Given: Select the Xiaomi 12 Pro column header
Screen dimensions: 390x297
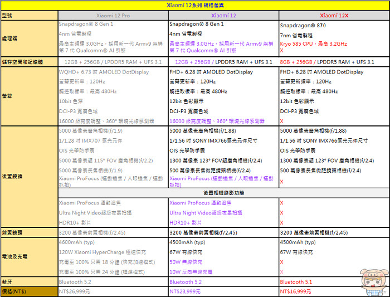Looking at the screenshot, I should click(x=113, y=16).
